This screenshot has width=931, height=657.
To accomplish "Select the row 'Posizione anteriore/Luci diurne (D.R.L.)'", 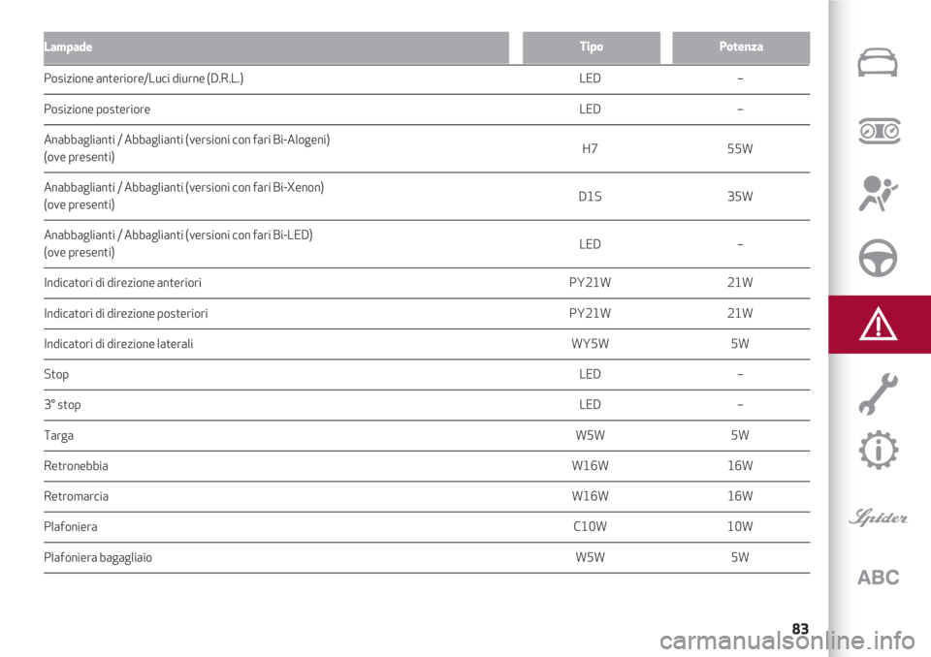I will point(427,78).
